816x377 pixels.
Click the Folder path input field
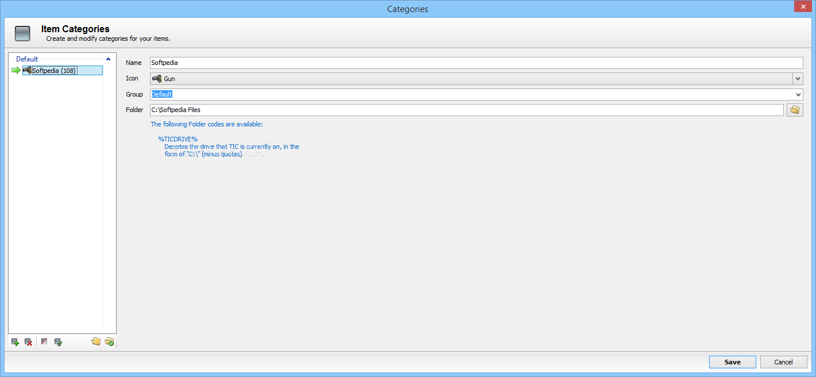pos(467,110)
